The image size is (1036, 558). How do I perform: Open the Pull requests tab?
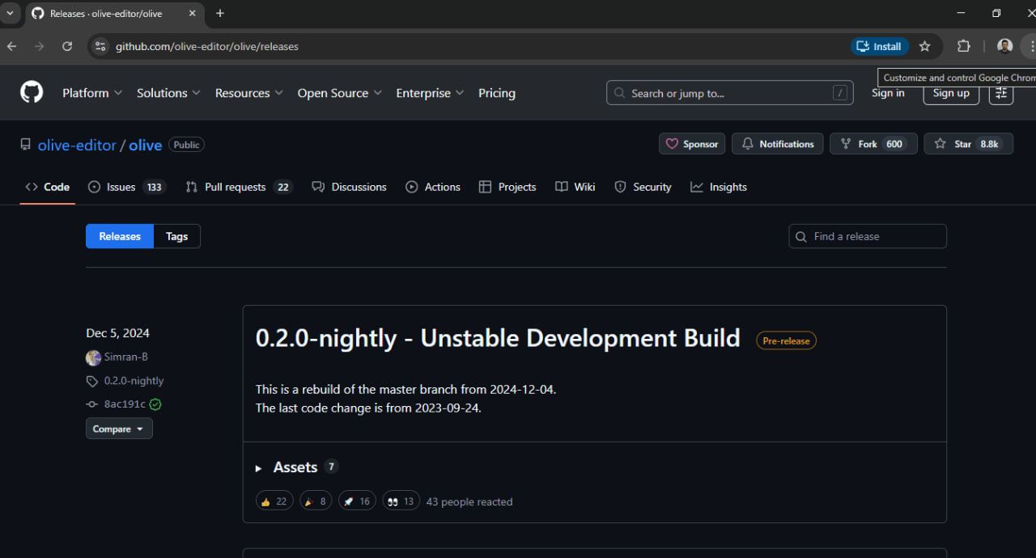tap(235, 187)
